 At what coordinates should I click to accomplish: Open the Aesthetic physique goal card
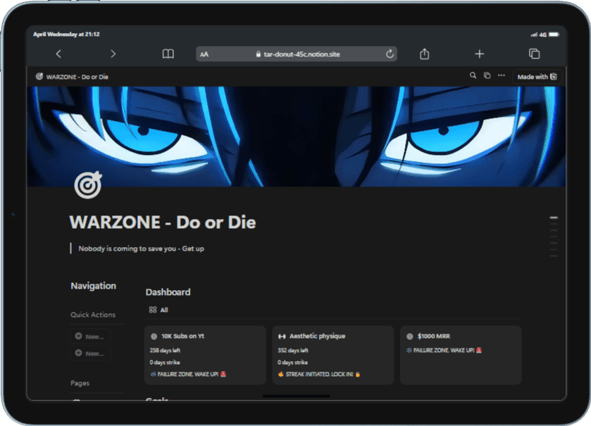[332, 355]
